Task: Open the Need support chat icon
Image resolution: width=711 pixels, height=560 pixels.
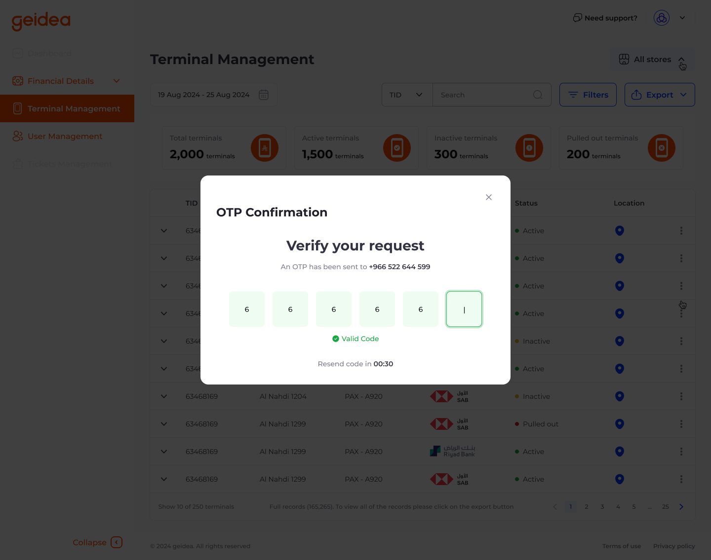Action: click(577, 18)
